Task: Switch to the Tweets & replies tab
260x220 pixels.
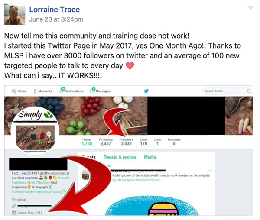Action: click(x=120, y=157)
